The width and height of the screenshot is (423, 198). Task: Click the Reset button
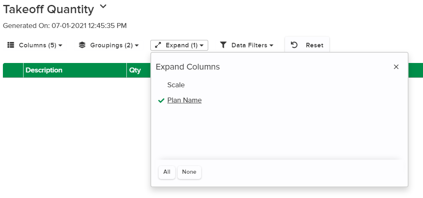click(x=307, y=45)
